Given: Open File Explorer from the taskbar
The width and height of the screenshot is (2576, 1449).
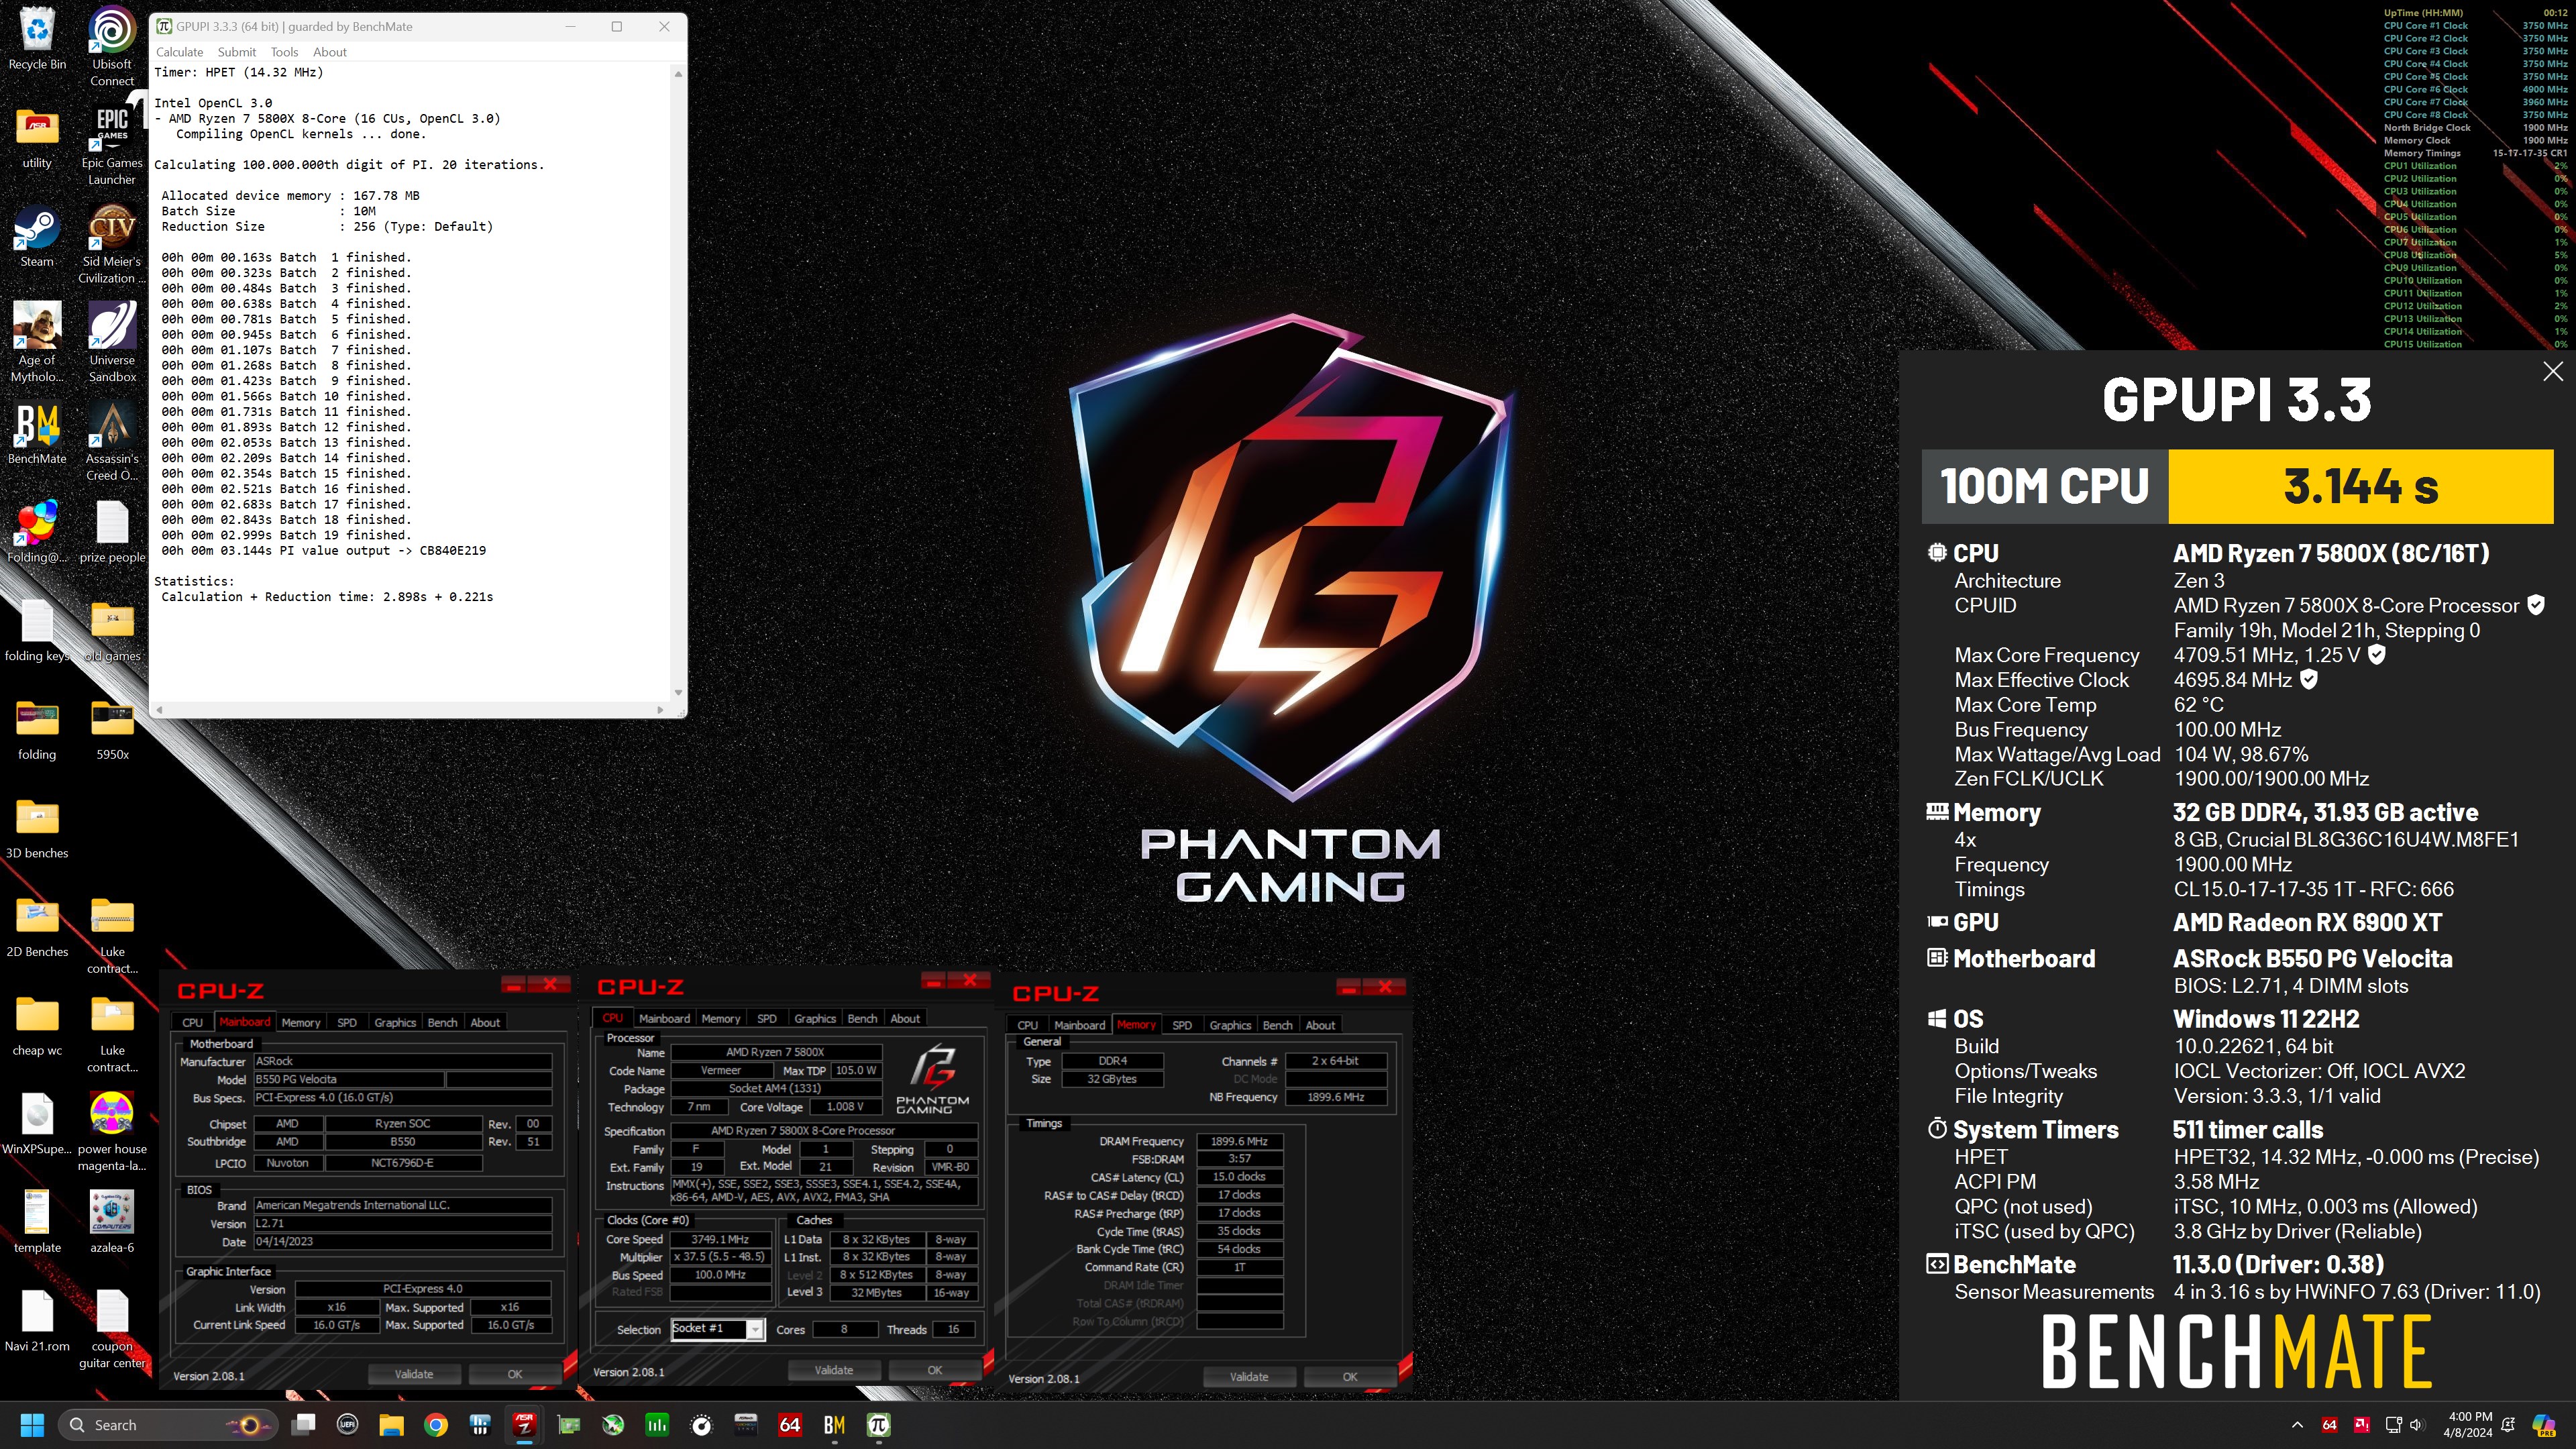Looking at the screenshot, I should [x=391, y=1424].
